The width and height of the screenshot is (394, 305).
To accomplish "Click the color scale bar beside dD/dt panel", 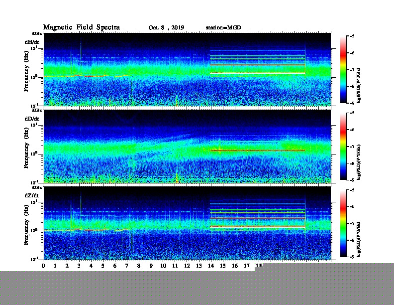I will click(x=343, y=147).
